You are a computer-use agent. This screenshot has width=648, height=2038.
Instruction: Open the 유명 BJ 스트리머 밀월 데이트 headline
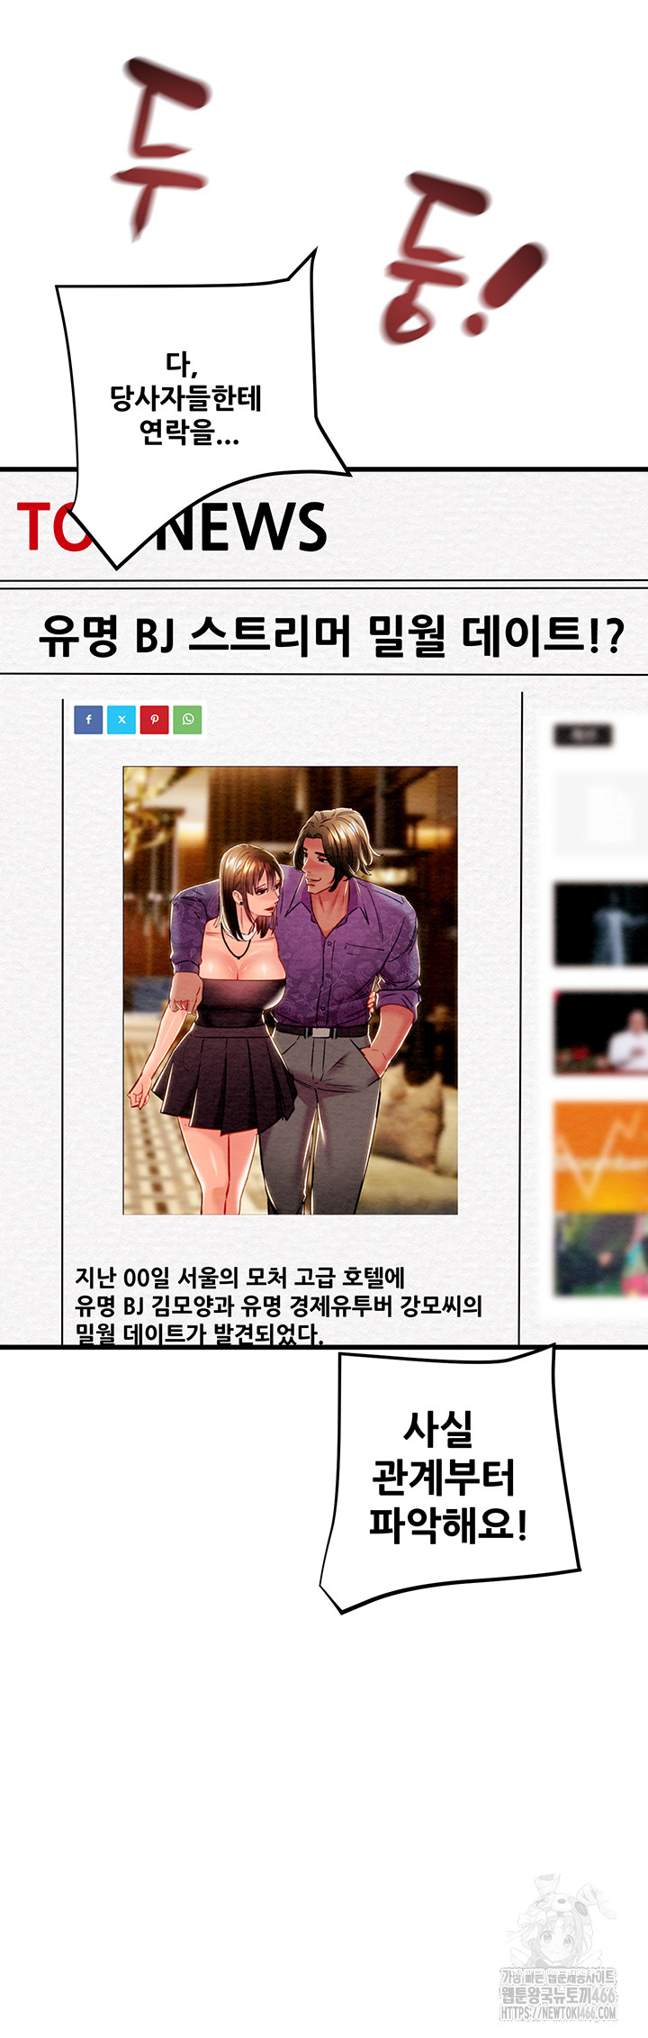(330, 636)
